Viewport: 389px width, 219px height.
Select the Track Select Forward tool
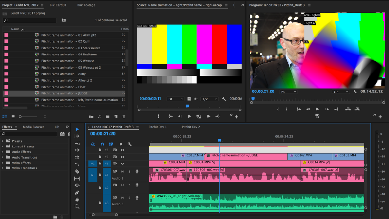[77, 136]
